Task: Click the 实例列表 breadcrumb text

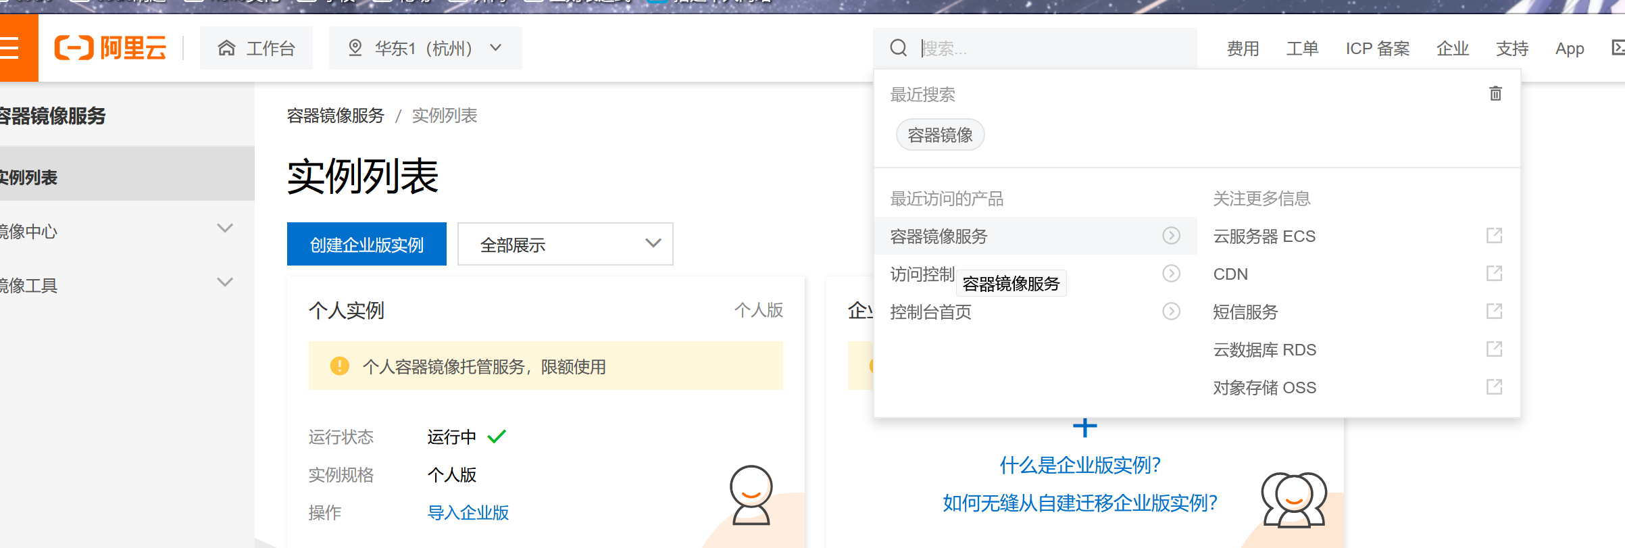Action: [445, 116]
